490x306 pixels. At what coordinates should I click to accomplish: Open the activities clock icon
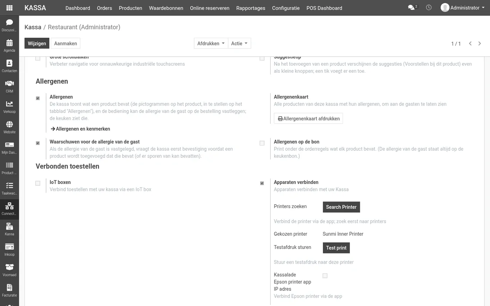429,7
